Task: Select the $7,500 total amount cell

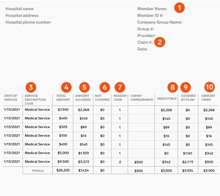Action: [x=63, y=110]
